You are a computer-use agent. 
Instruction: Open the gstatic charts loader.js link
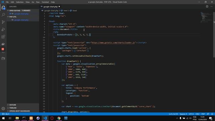click(113, 43)
